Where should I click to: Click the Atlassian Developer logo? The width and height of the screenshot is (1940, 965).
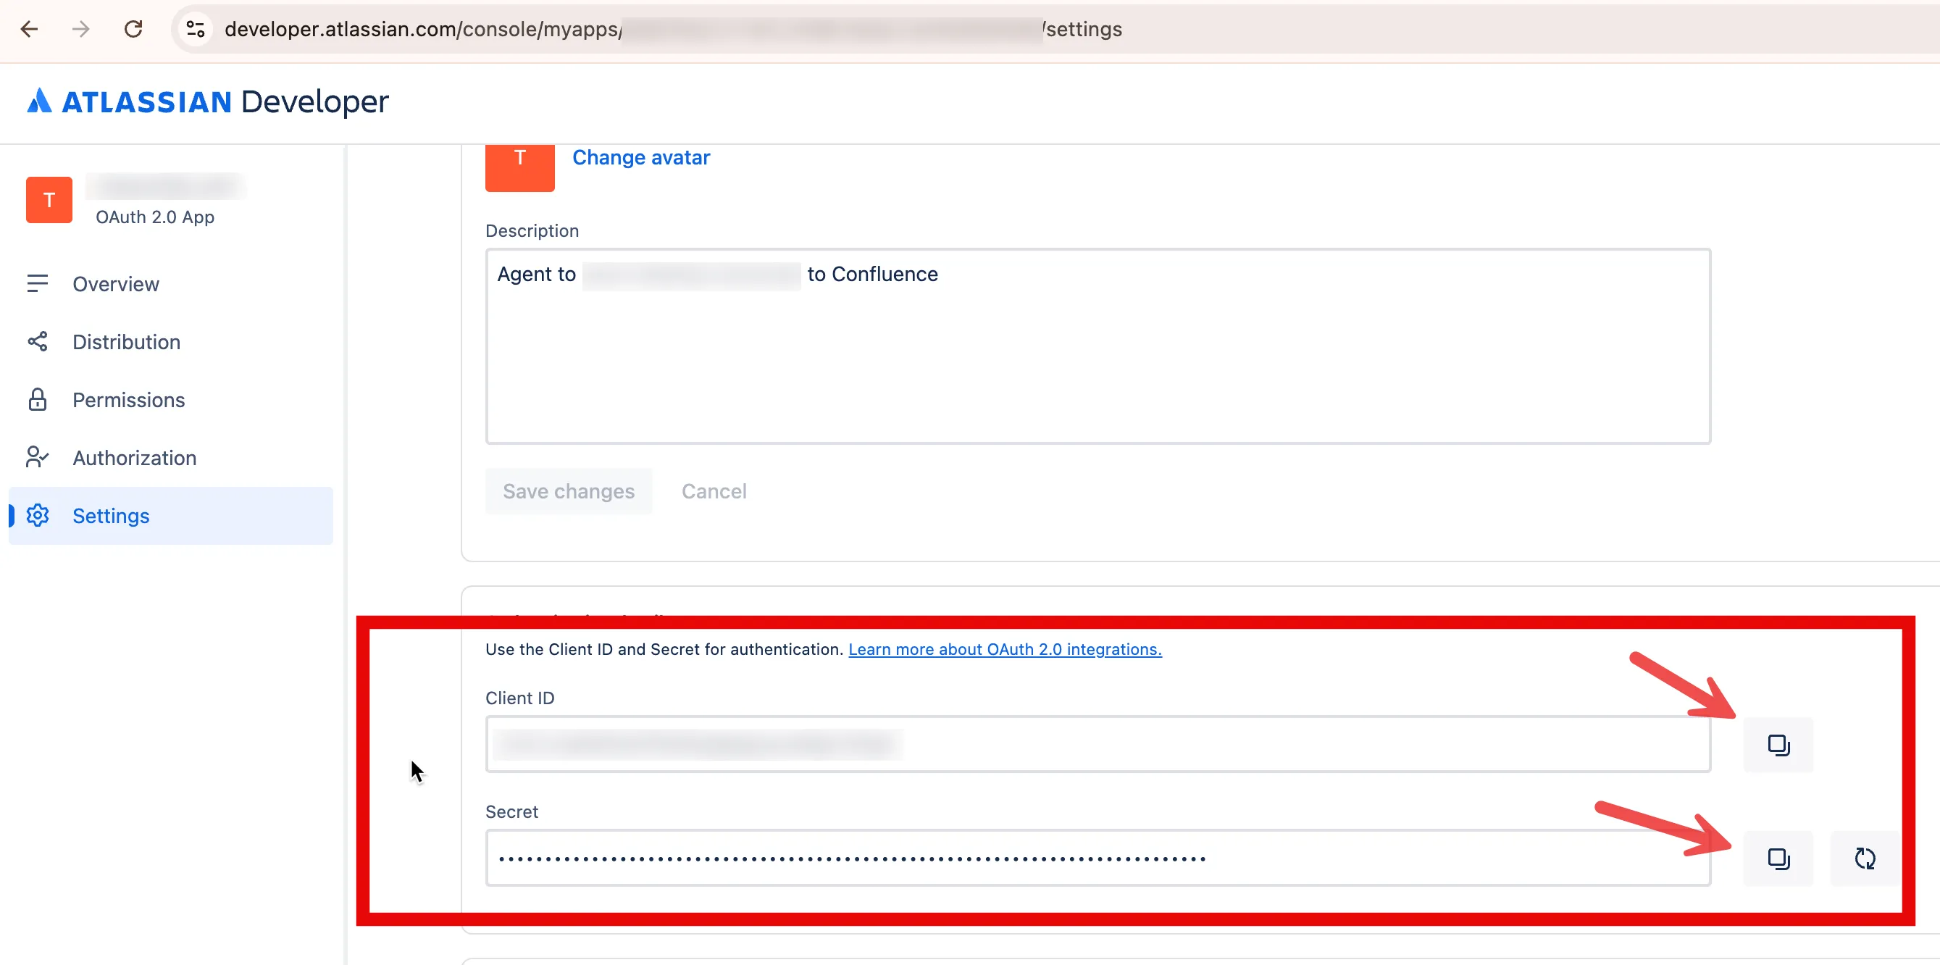point(208,101)
